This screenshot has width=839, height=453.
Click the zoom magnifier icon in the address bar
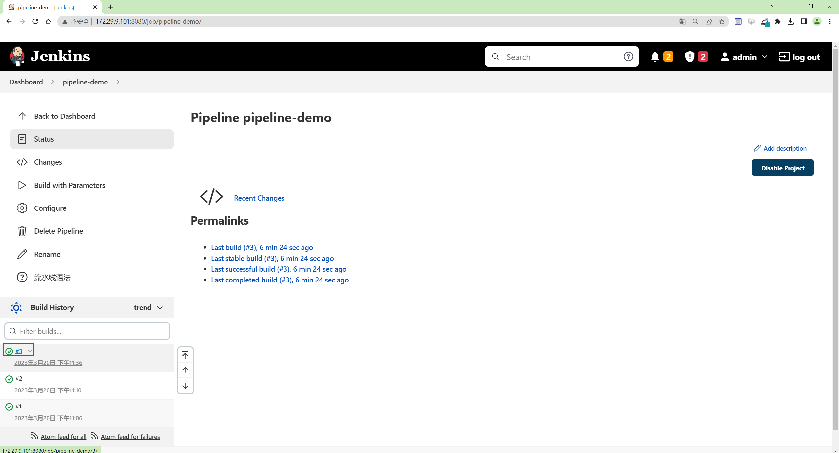point(695,21)
